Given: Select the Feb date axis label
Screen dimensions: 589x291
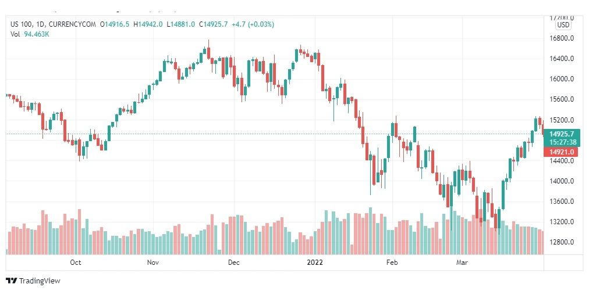Looking at the screenshot, I should [x=392, y=263].
